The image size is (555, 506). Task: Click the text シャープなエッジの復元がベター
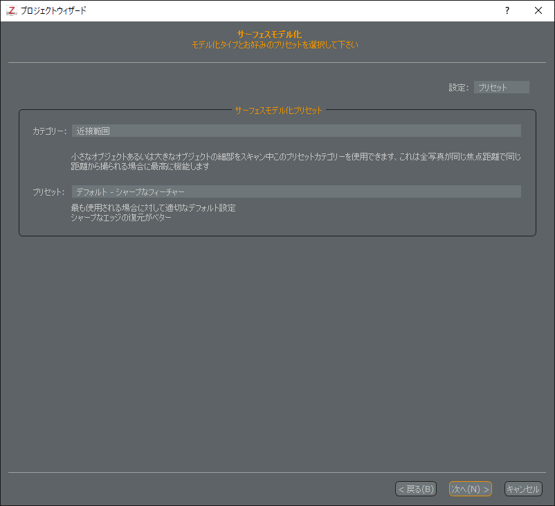tap(121, 218)
